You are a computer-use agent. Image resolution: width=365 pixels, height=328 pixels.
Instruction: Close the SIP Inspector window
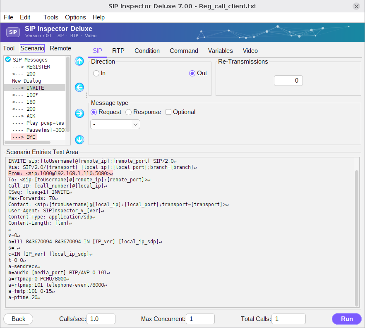(x=356, y=6)
